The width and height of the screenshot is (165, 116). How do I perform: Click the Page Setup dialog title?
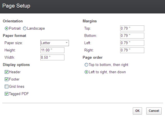tap(16, 6)
